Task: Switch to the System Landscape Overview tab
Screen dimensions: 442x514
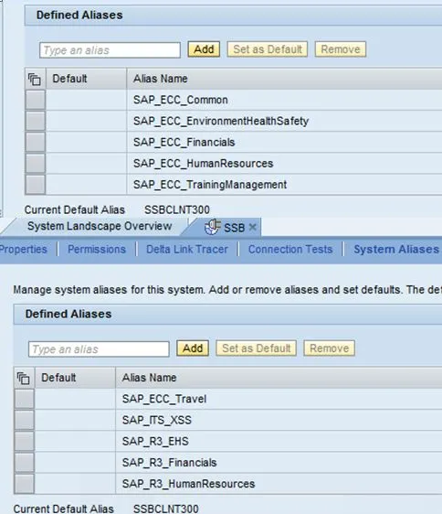Action: tap(100, 226)
